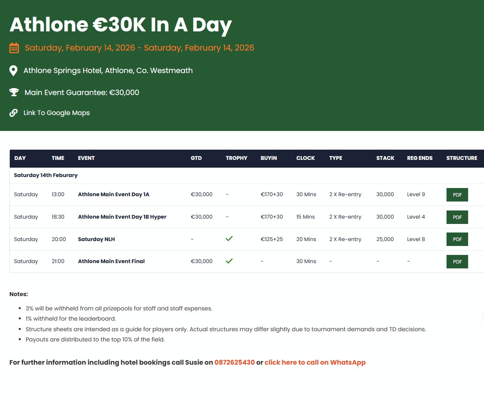Click the STRUCTURE column header
Screen dimensions: 484x403
click(462, 158)
